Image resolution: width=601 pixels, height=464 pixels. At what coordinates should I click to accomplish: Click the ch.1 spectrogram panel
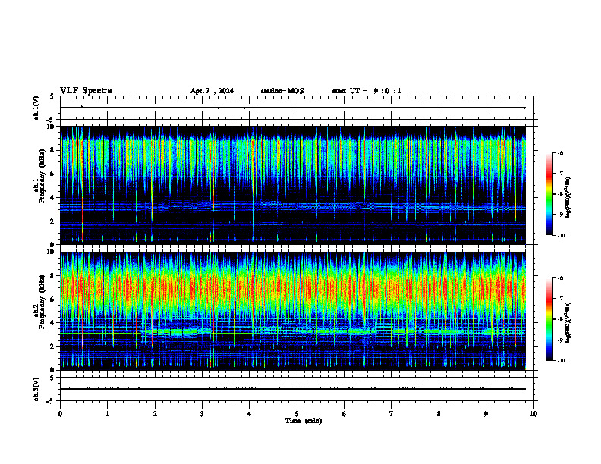click(x=293, y=185)
